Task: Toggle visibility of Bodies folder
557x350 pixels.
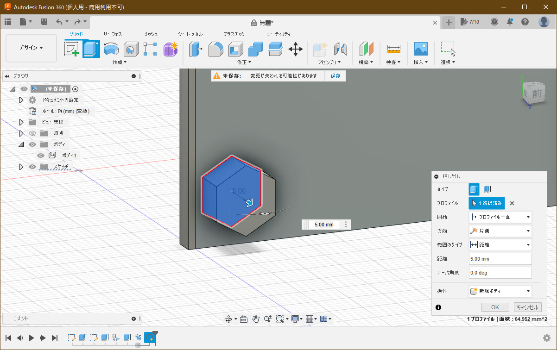Action: point(32,144)
